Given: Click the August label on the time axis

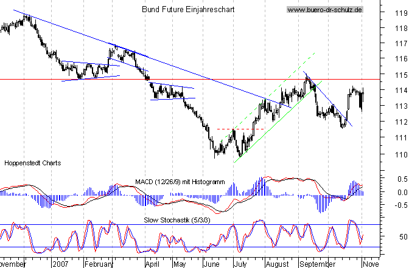Looking at the screenshot, I should [x=277, y=264].
